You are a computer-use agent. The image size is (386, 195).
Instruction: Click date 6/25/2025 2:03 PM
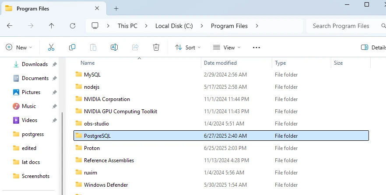coord(225,148)
